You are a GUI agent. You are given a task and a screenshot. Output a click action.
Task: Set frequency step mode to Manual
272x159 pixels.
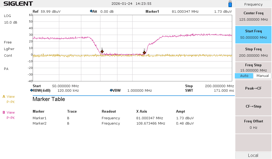click(x=262, y=76)
